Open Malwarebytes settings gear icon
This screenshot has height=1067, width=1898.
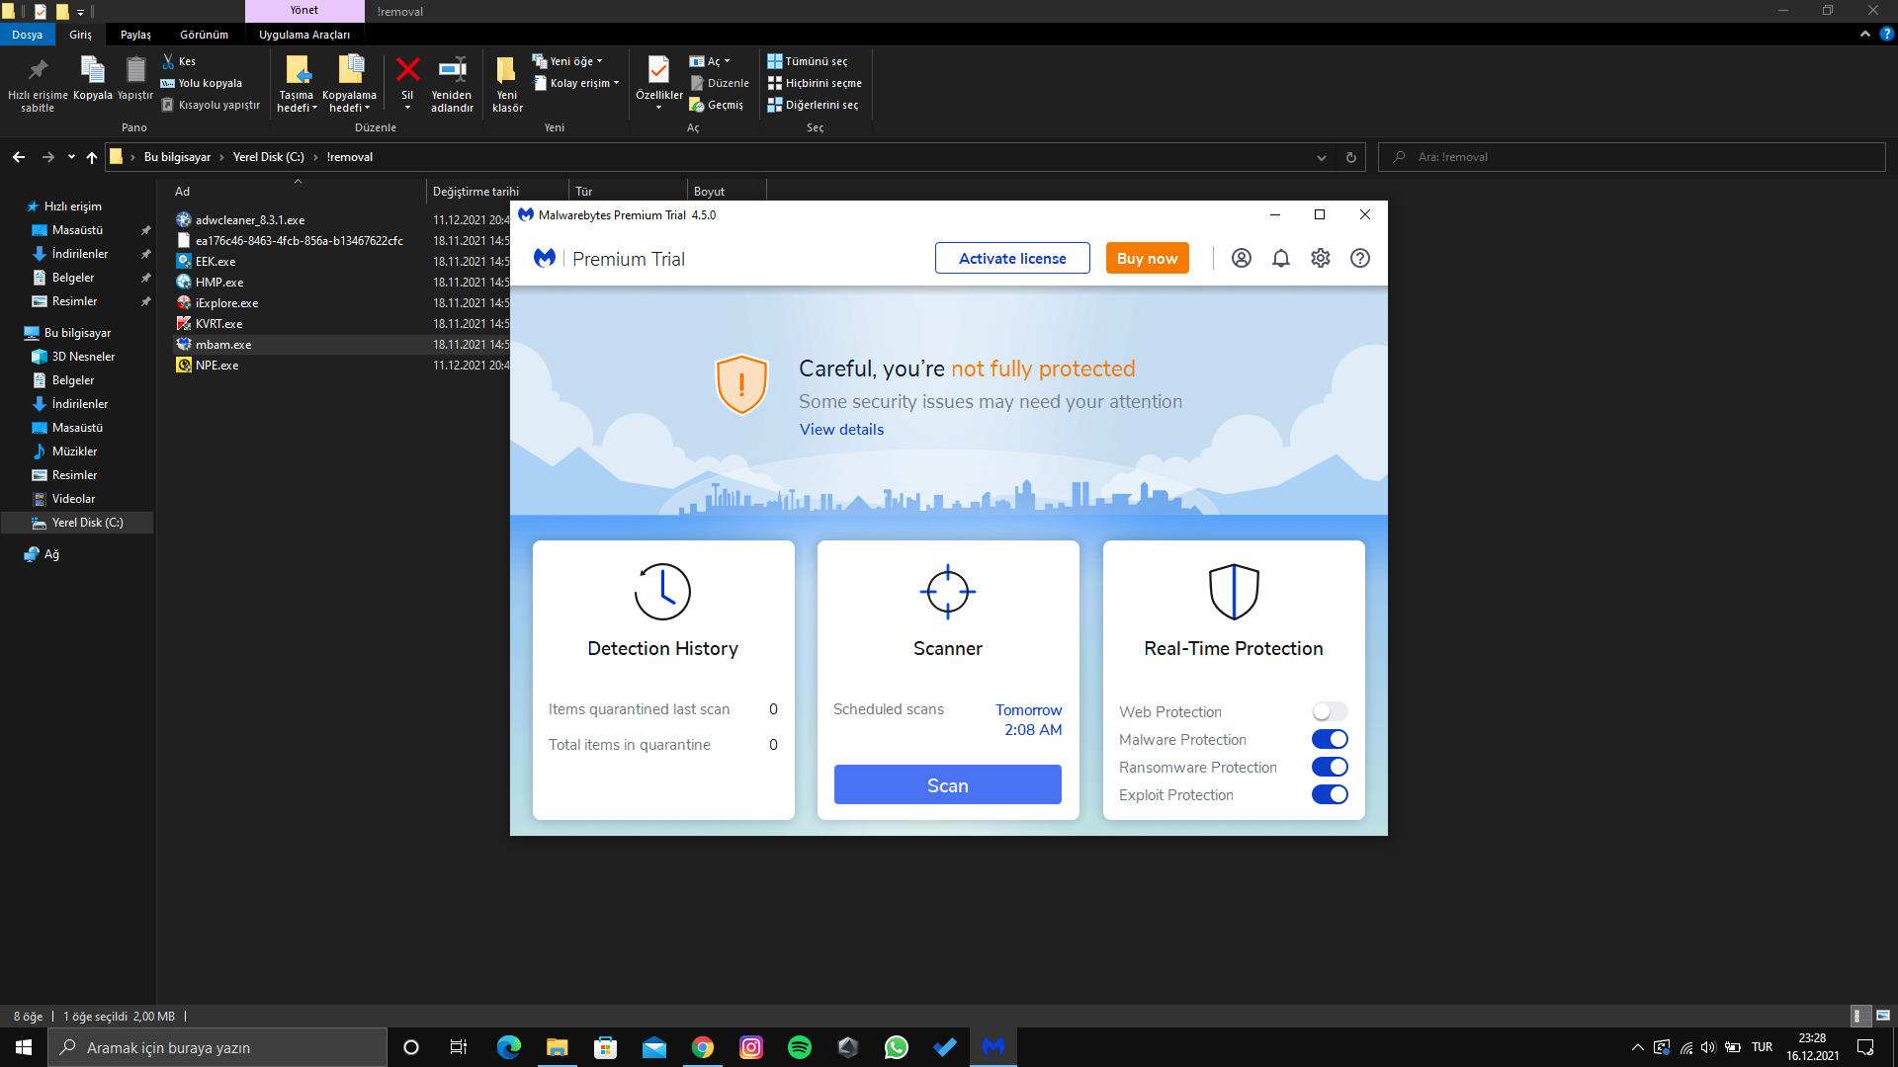coord(1321,258)
